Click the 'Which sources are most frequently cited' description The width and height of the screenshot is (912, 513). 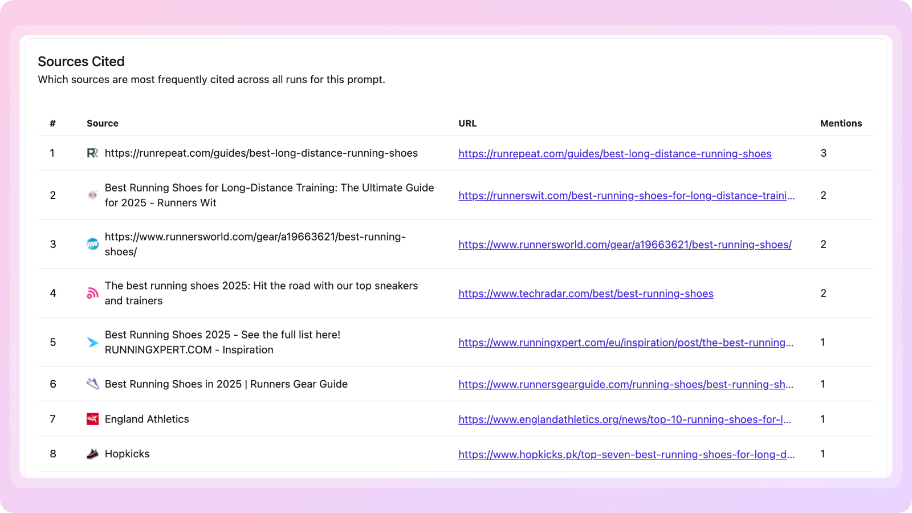(x=211, y=80)
